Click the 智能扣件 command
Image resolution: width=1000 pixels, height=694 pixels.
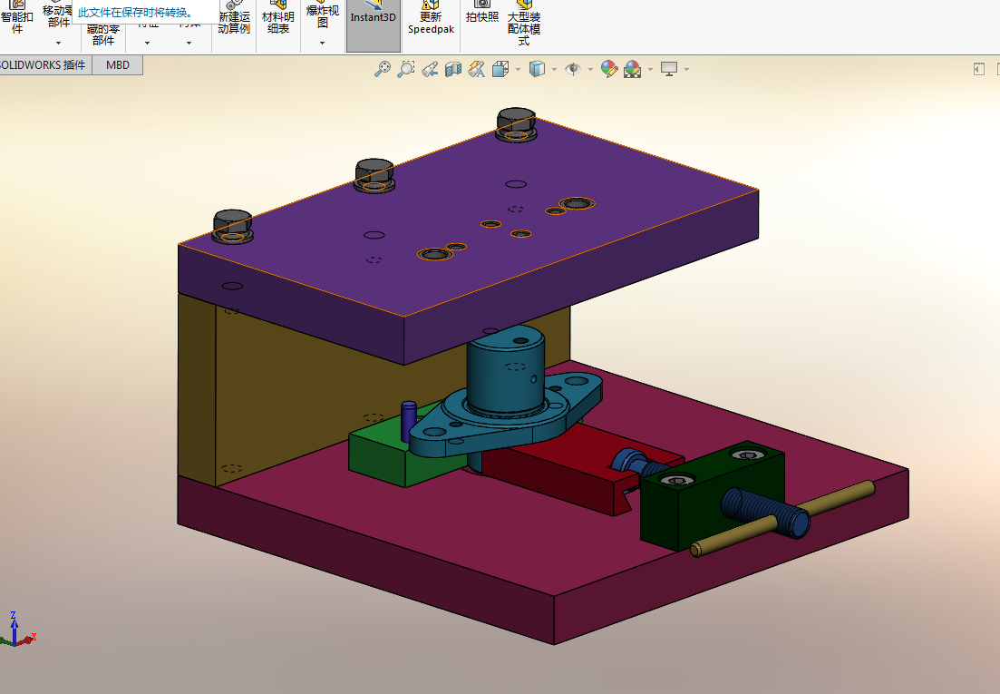coord(17,19)
